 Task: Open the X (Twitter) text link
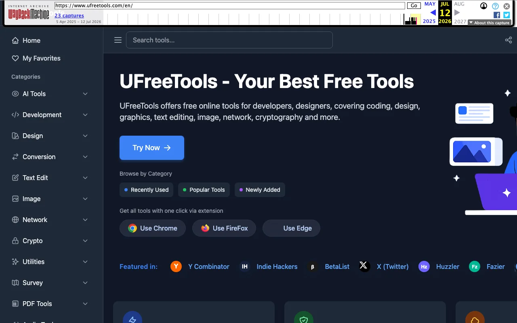[x=393, y=266]
